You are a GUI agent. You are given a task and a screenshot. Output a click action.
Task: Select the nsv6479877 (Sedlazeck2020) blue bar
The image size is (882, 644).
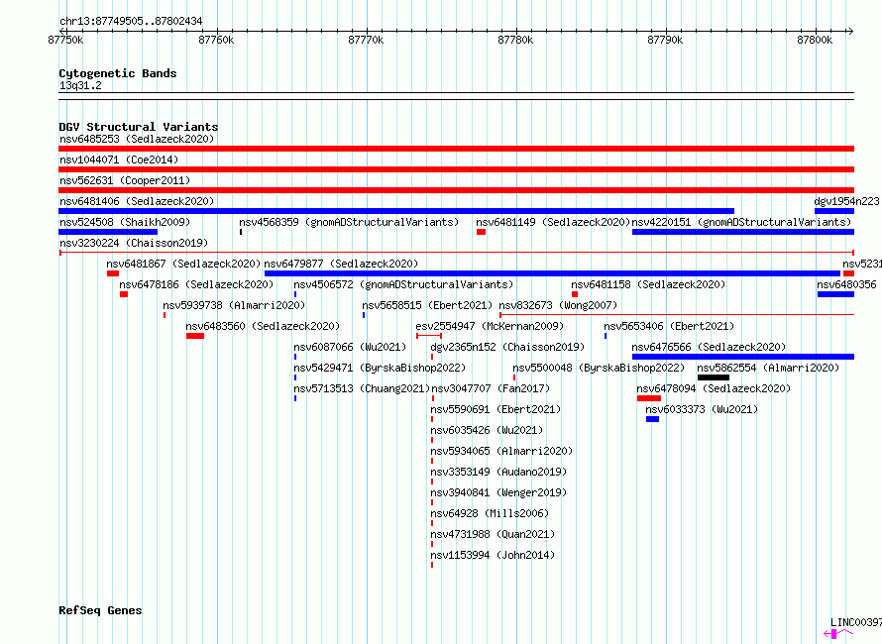552,273
